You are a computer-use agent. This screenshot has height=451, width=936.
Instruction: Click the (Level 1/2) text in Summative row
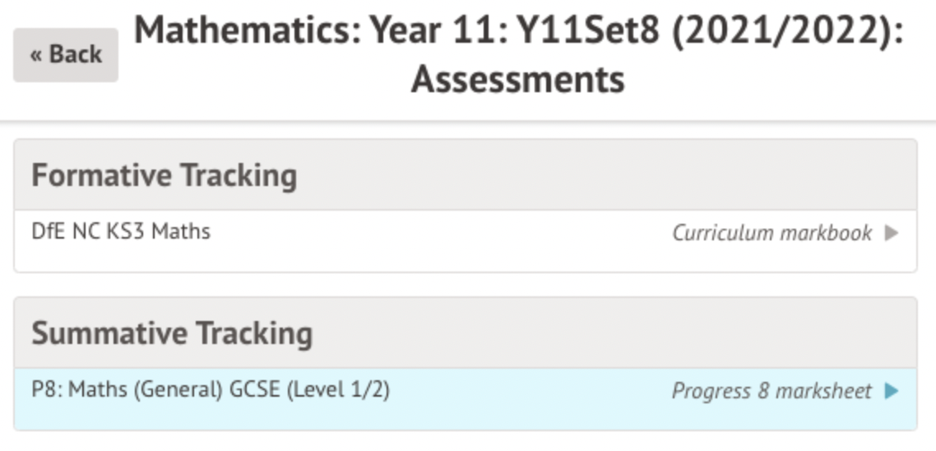pos(338,389)
